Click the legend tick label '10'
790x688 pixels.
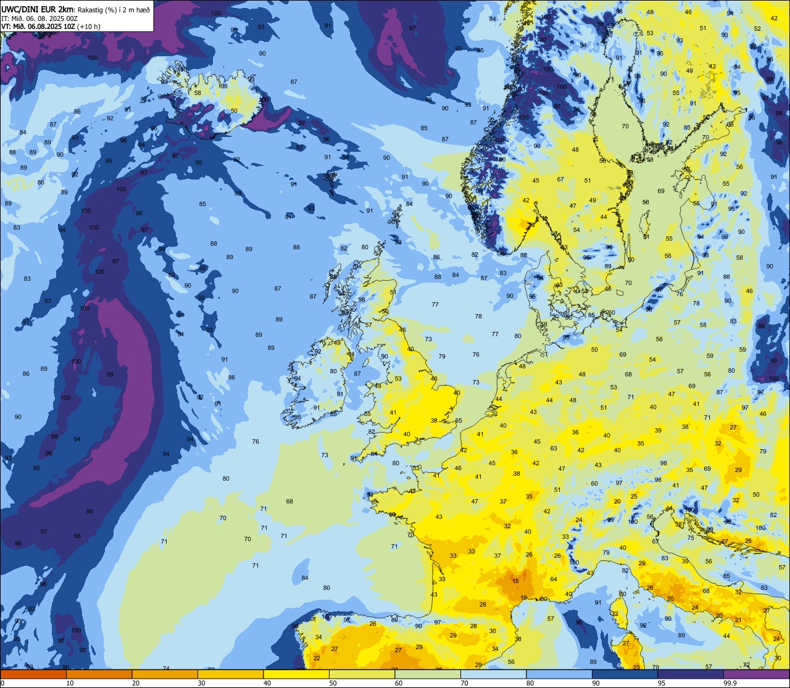[70, 683]
